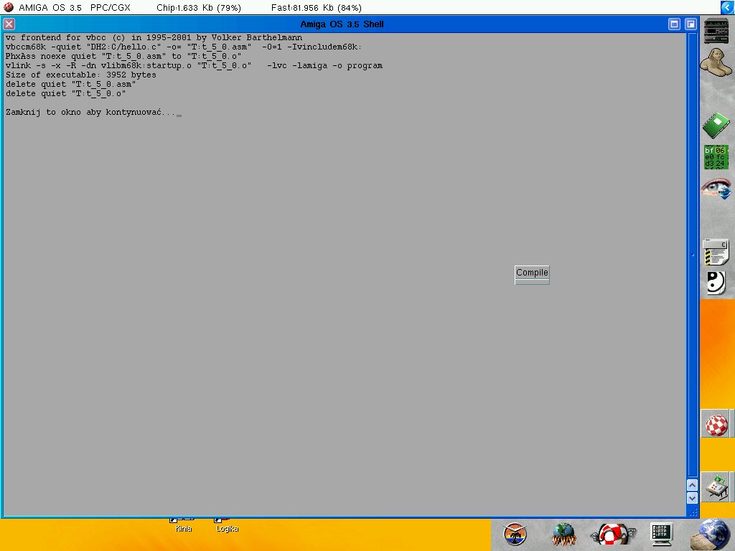Image resolution: width=735 pixels, height=551 pixels.
Task: Click the "vc frontend for vbcc" line
Action: [x=154, y=37]
